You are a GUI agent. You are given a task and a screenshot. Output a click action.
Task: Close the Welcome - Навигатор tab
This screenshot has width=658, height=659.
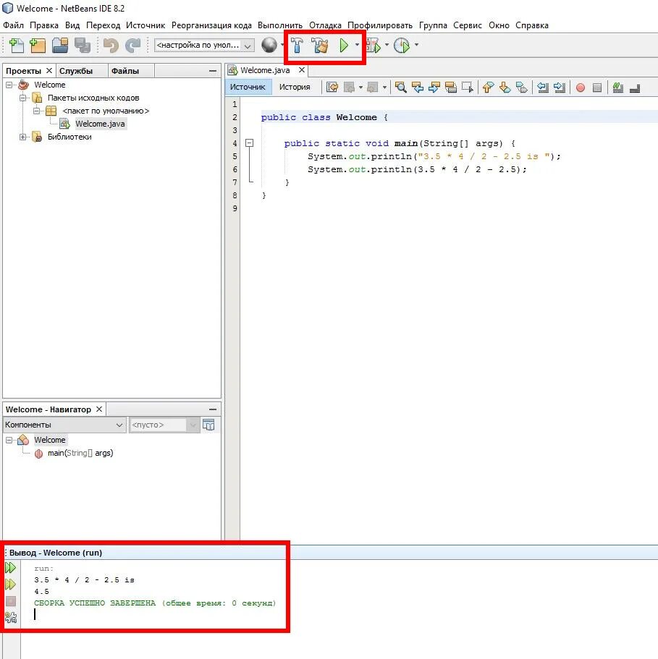click(x=98, y=409)
